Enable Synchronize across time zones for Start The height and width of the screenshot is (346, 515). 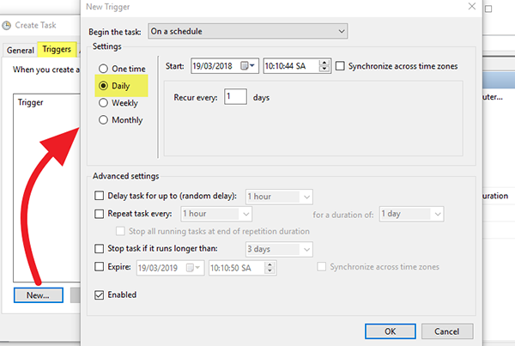(x=342, y=66)
